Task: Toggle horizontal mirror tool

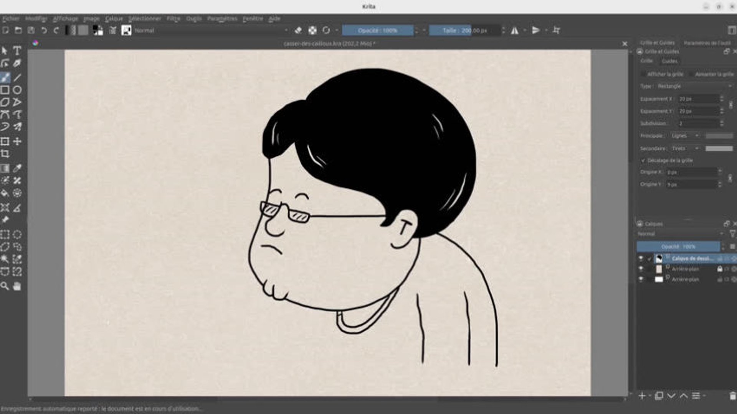Action: click(515, 30)
